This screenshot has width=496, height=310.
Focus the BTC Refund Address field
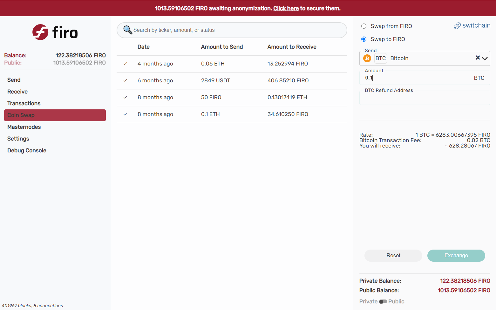click(x=425, y=98)
